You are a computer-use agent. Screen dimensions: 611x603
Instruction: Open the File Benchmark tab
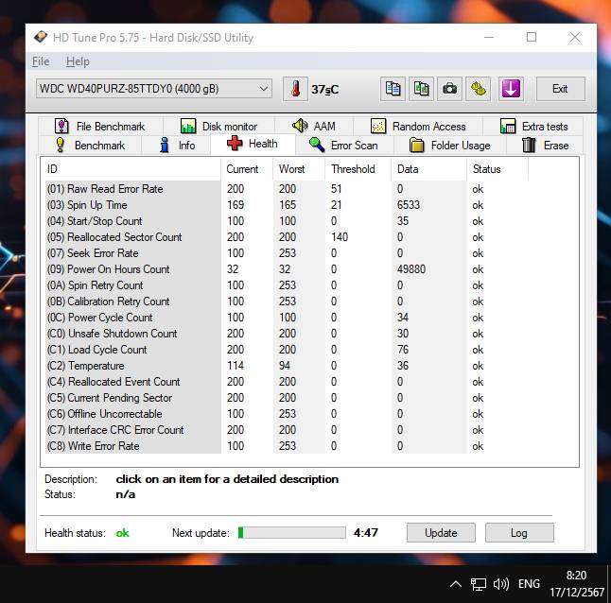point(100,126)
